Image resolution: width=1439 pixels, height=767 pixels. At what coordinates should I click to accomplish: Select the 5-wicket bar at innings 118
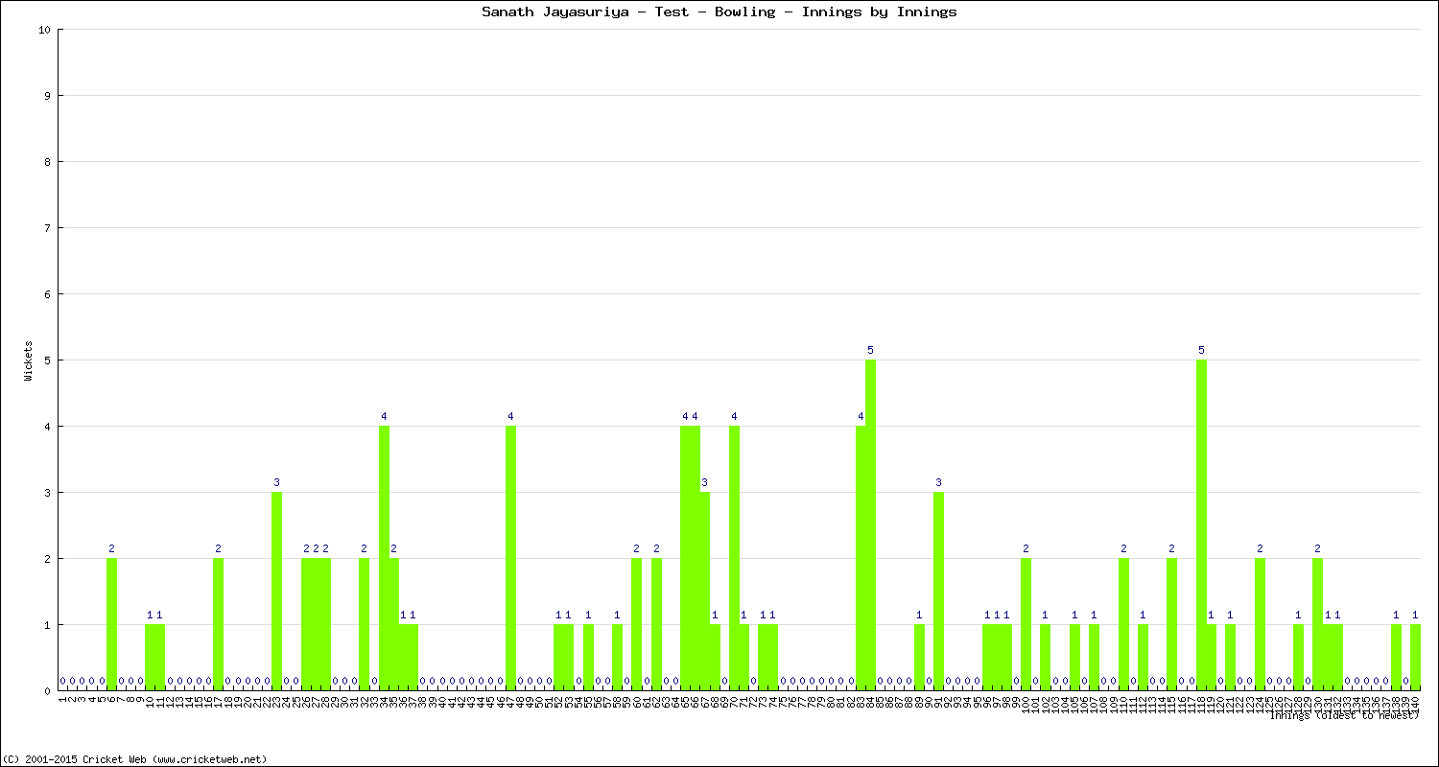click(x=1201, y=525)
